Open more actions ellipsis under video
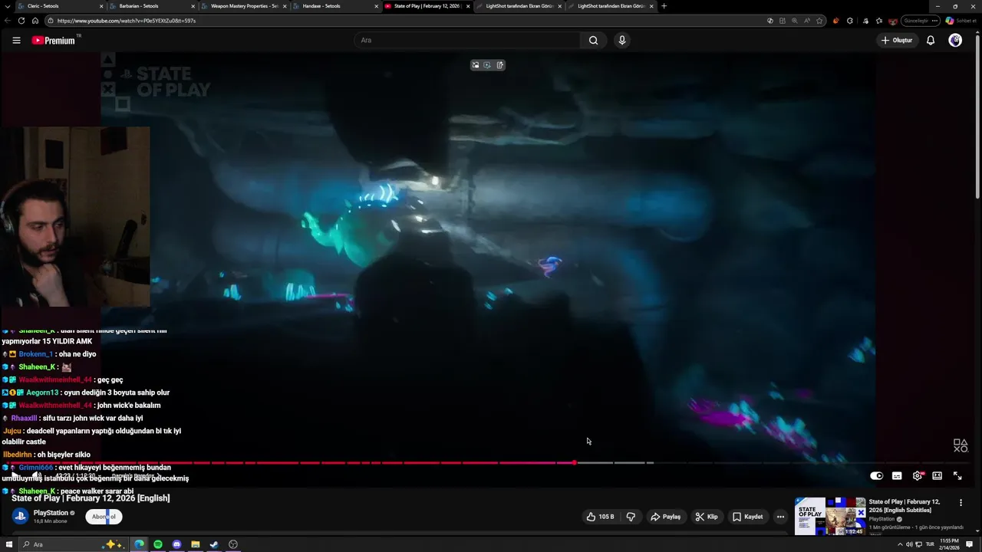982x552 pixels. 780,517
